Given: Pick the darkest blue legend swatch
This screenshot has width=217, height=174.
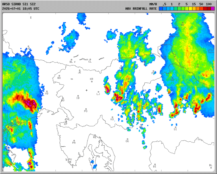Looking at the screenshot, I should (161, 8).
